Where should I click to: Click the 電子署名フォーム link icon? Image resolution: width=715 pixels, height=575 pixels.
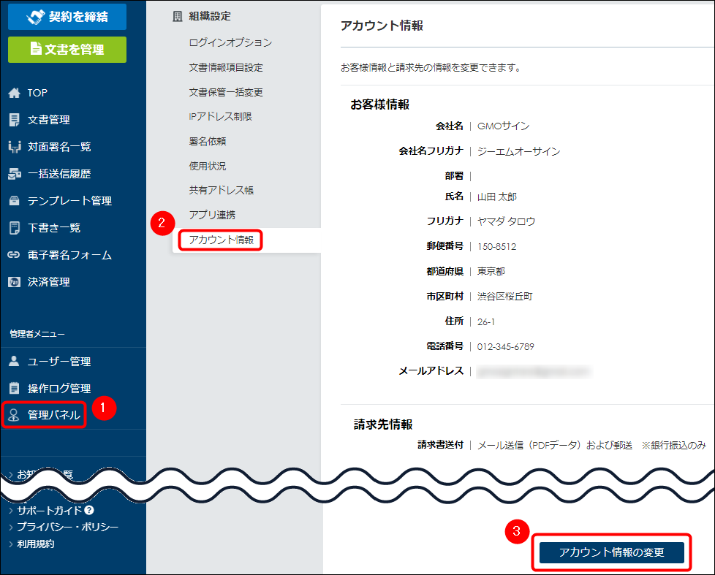tap(13, 255)
